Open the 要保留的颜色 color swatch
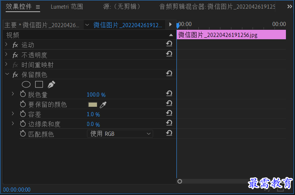295x195 pixels. (x=92, y=104)
